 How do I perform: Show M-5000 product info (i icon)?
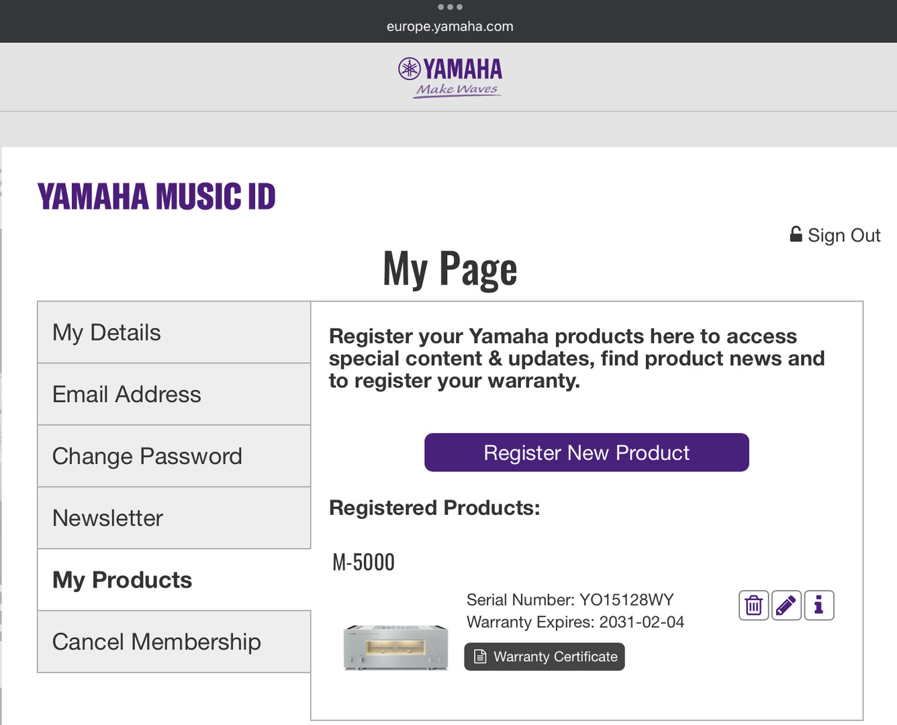[819, 606]
